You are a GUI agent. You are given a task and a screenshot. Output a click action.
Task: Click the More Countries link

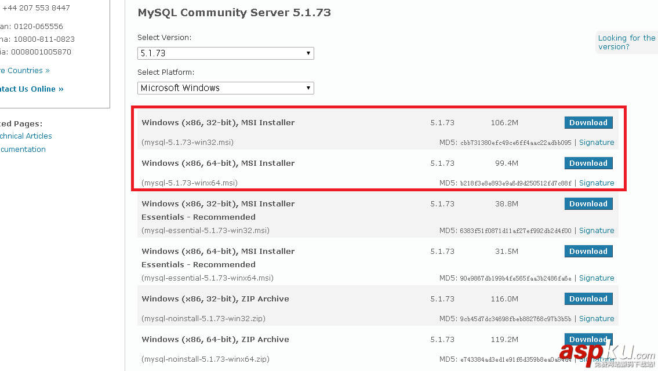click(x=24, y=71)
